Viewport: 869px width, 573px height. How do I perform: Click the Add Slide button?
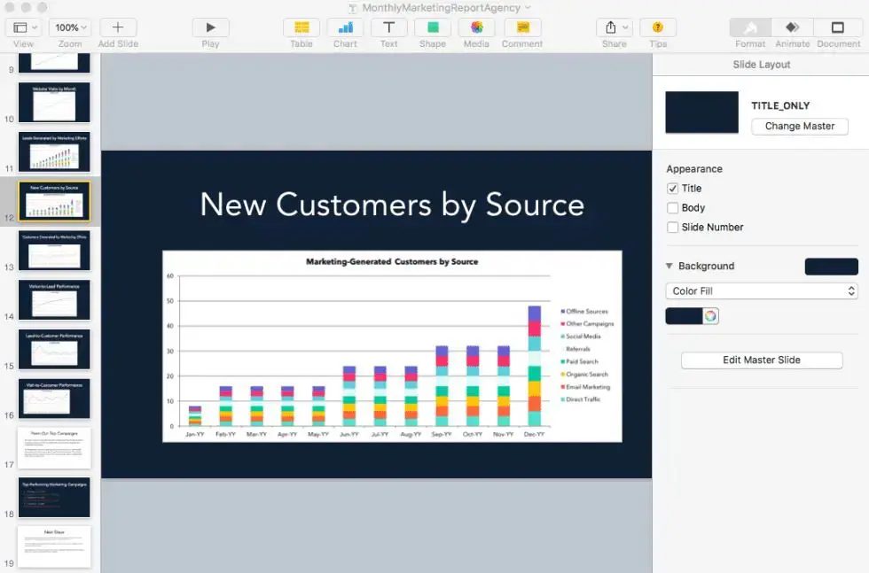point(118,27)
